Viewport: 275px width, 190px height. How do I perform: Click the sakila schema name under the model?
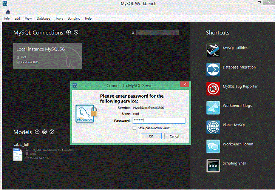33,154
